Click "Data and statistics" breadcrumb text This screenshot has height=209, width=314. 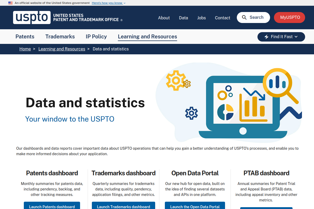tap(111, 49)
